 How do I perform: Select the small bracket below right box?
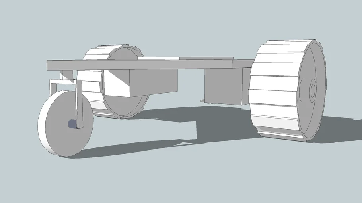click(x=204, y=101)
